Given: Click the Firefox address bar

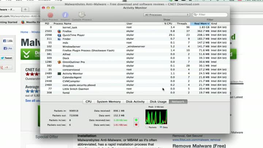Looking at the screenshot, I should pos(20,16).
